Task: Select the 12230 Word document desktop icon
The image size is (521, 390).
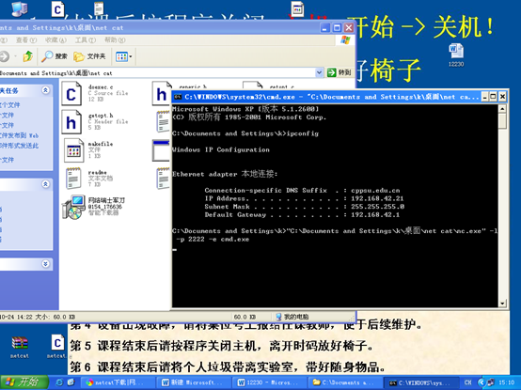Action: (x=456, y=55)
